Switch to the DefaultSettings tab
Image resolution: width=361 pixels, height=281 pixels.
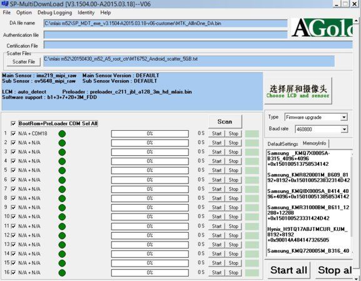coord(283,144)
